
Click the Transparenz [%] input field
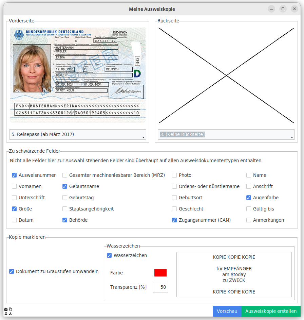pos(160,287)
